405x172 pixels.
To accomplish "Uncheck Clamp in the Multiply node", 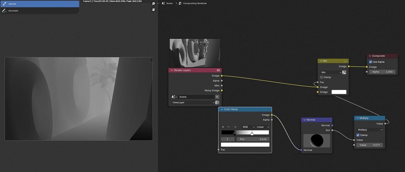I will 358,135.
